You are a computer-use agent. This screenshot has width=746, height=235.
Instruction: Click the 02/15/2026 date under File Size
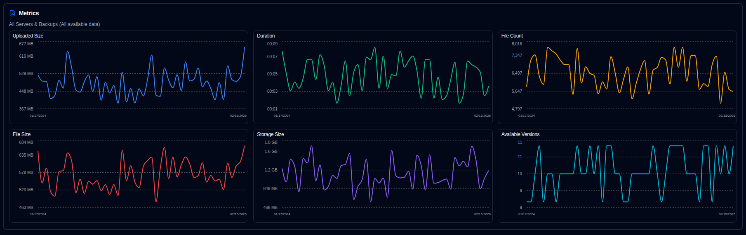click(238, 214)
